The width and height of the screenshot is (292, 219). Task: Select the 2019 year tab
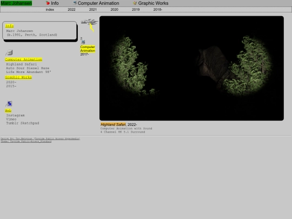(x=136, y=10)
